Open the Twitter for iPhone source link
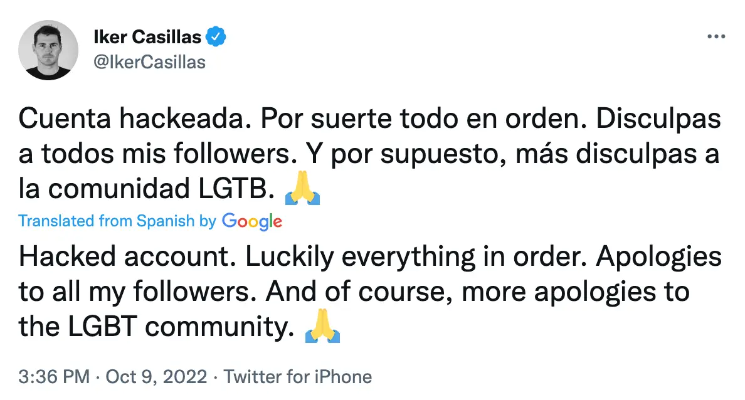 pos(299,376)
